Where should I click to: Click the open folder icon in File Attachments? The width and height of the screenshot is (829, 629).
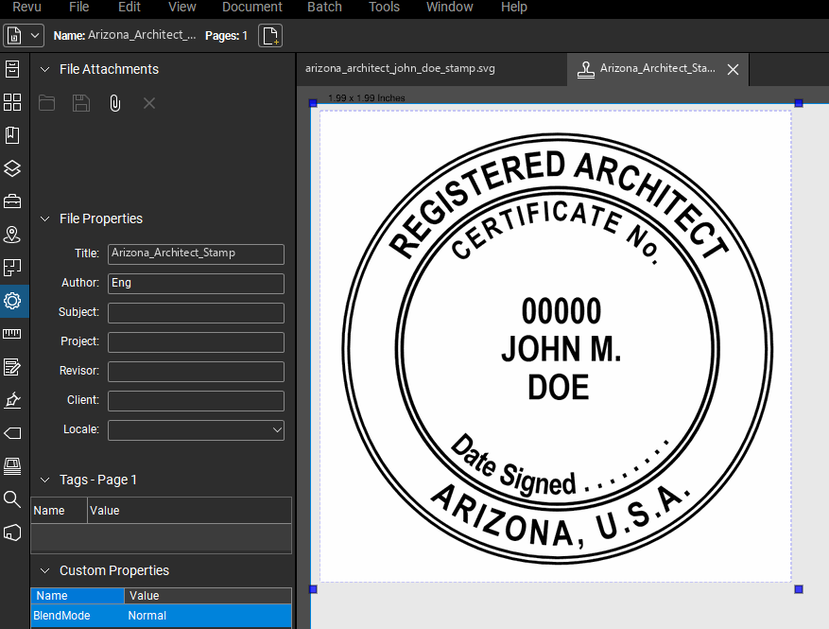coord(46,103)
